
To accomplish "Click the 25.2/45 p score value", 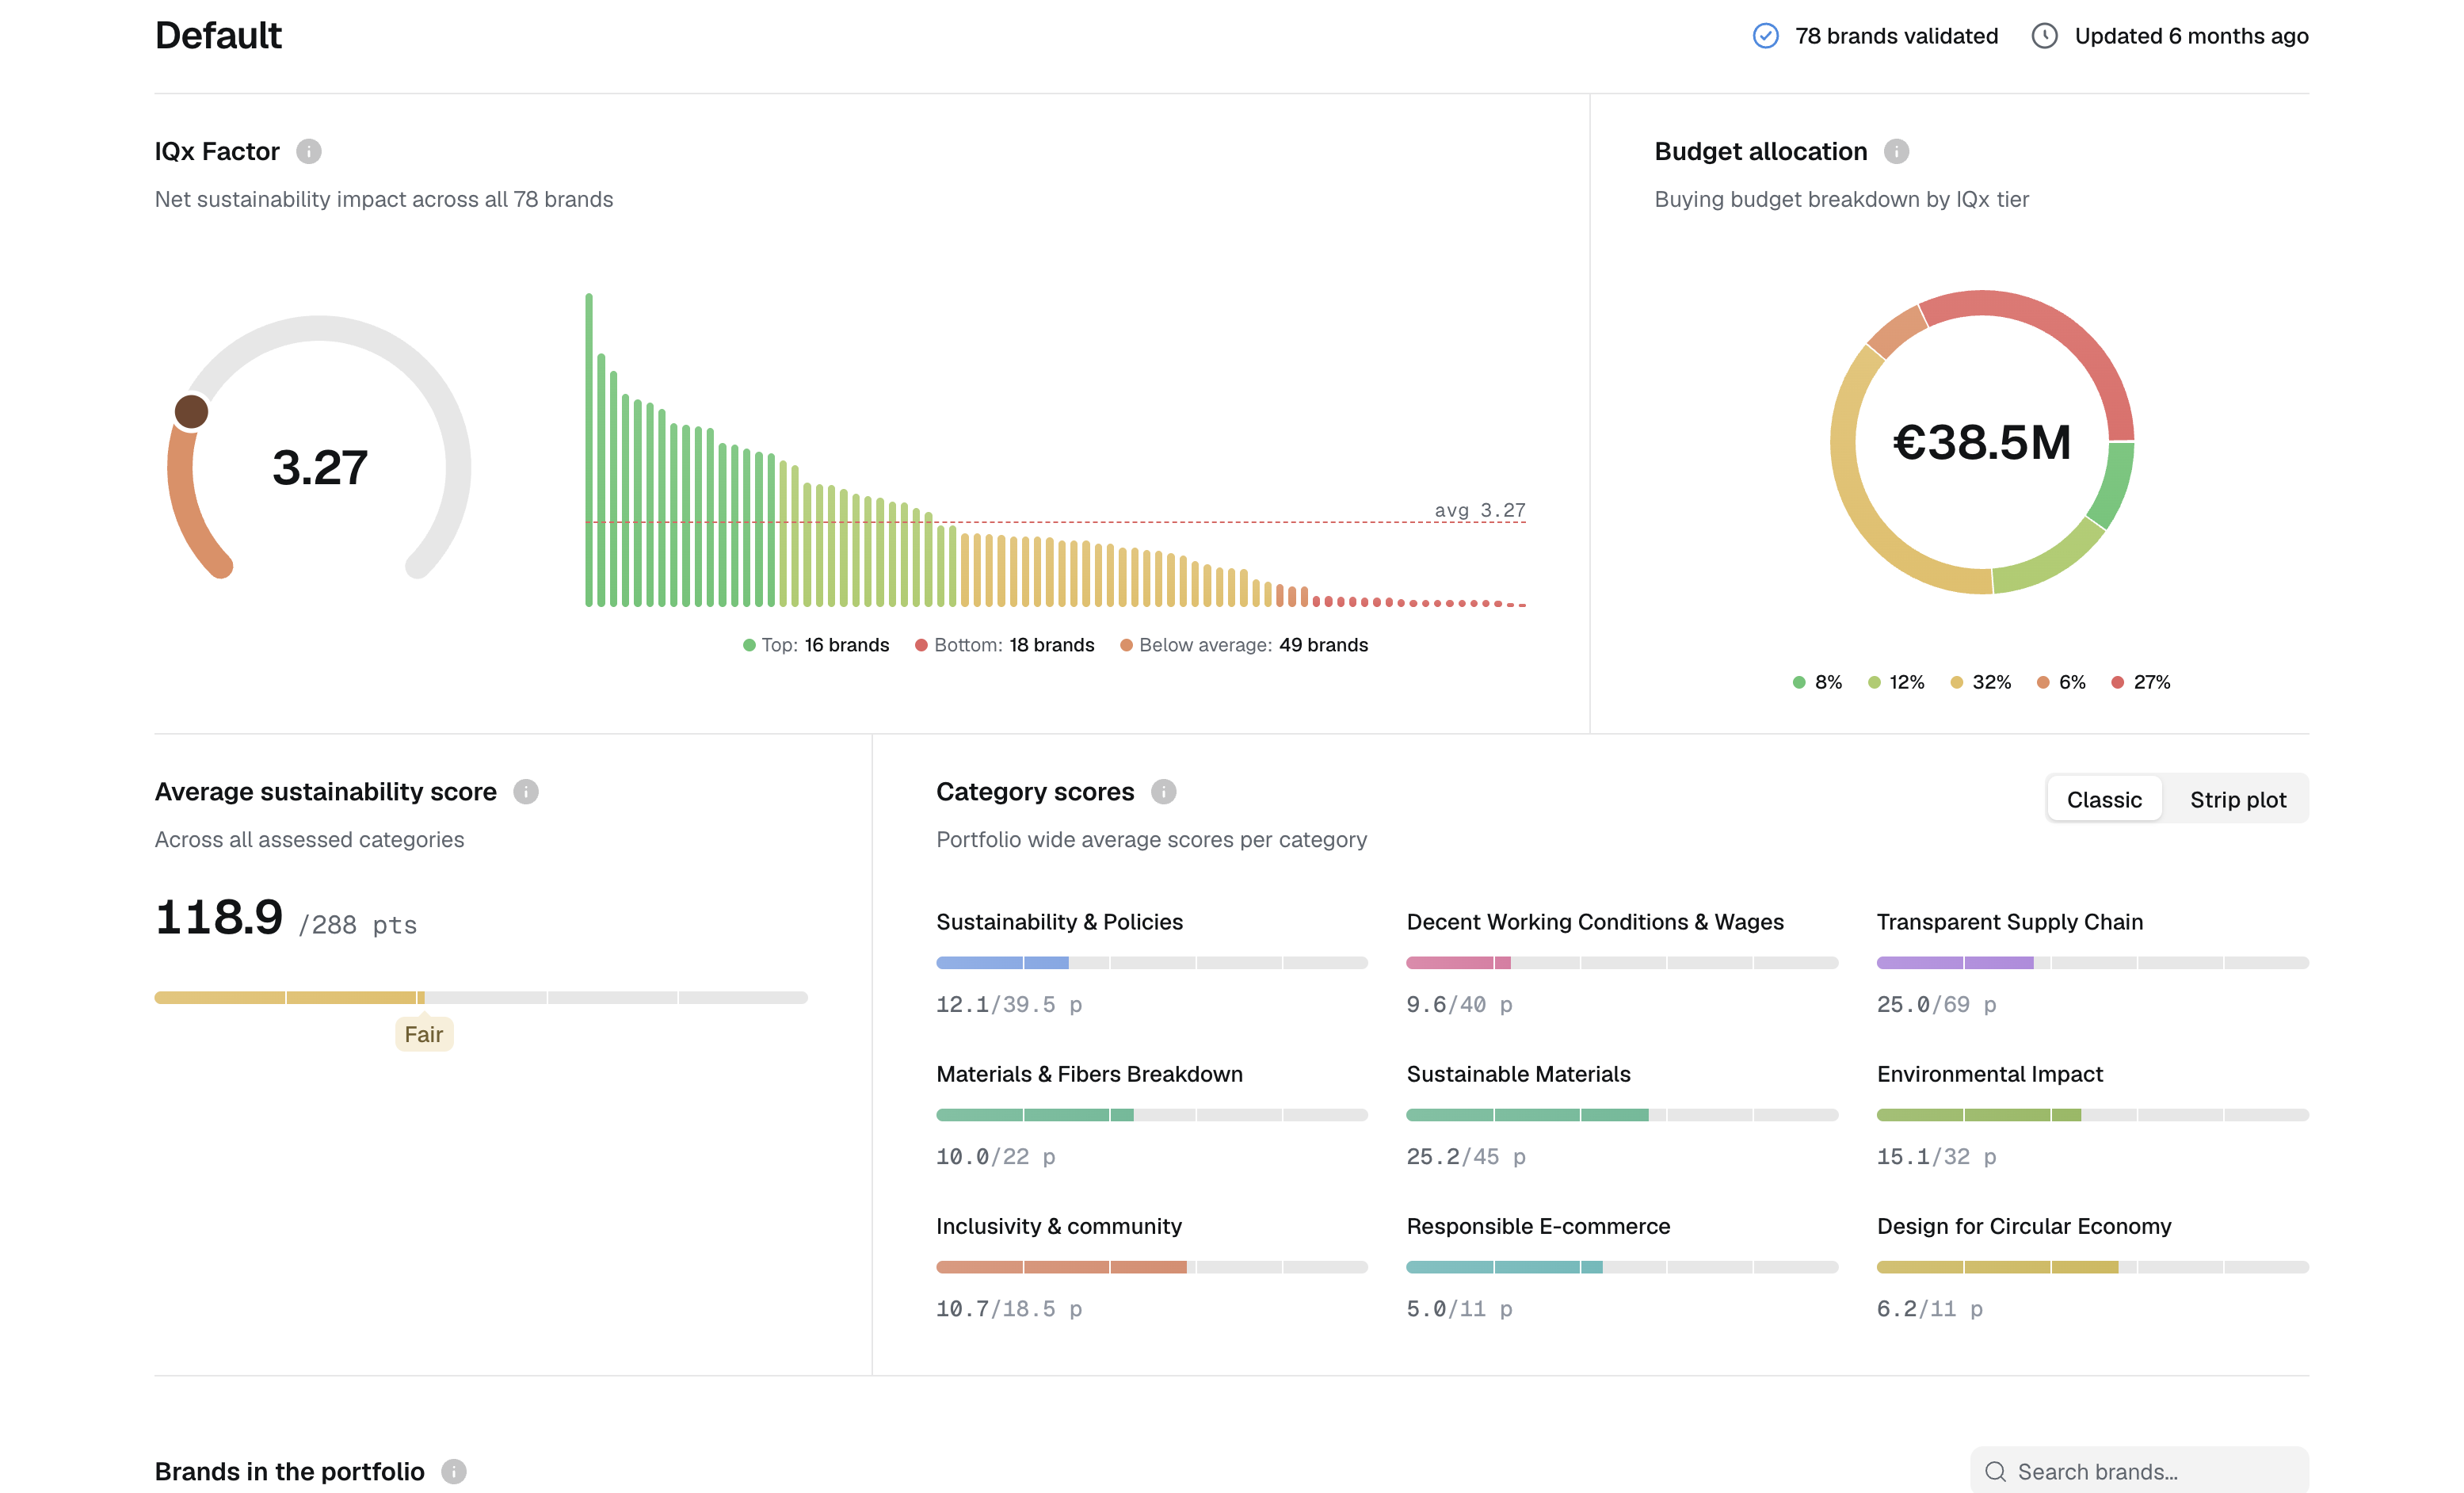I will (1465, 1157).
